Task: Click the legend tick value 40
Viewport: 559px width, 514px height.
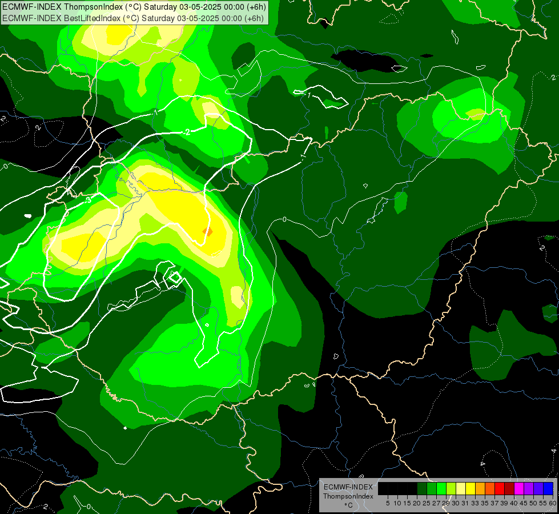Action: 514,503
